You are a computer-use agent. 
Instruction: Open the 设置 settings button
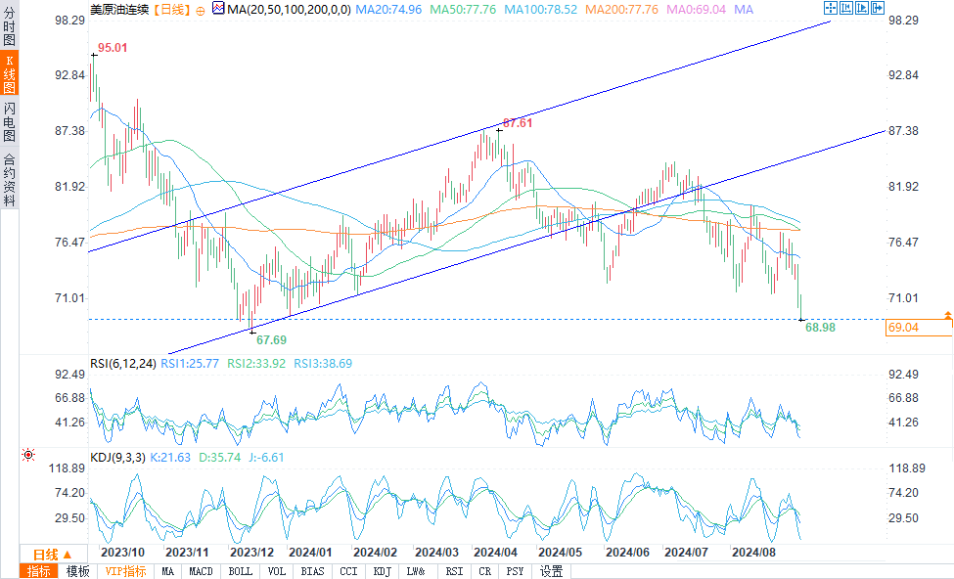[551, 571]
